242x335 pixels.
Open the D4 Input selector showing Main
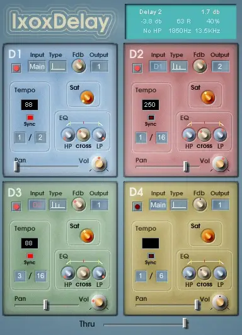click(158, 205)
